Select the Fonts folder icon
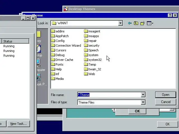 click(53, 64)
